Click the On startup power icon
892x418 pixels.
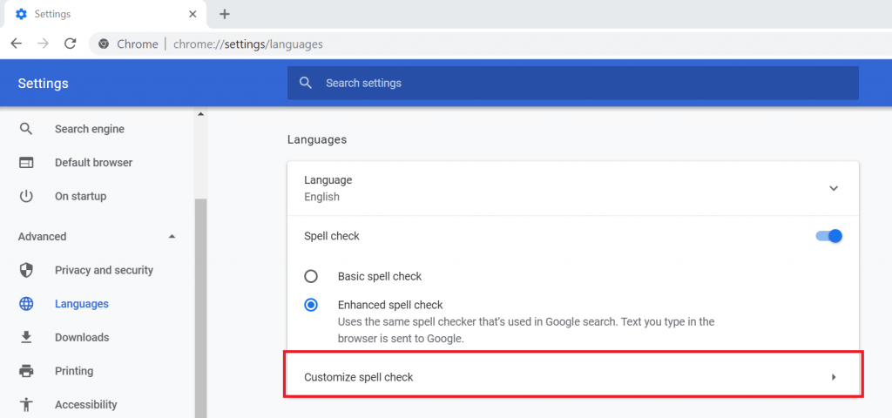pyautogui.click(x=26, y=197)
